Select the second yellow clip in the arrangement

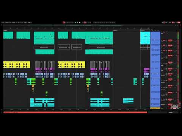click(72, 65)
